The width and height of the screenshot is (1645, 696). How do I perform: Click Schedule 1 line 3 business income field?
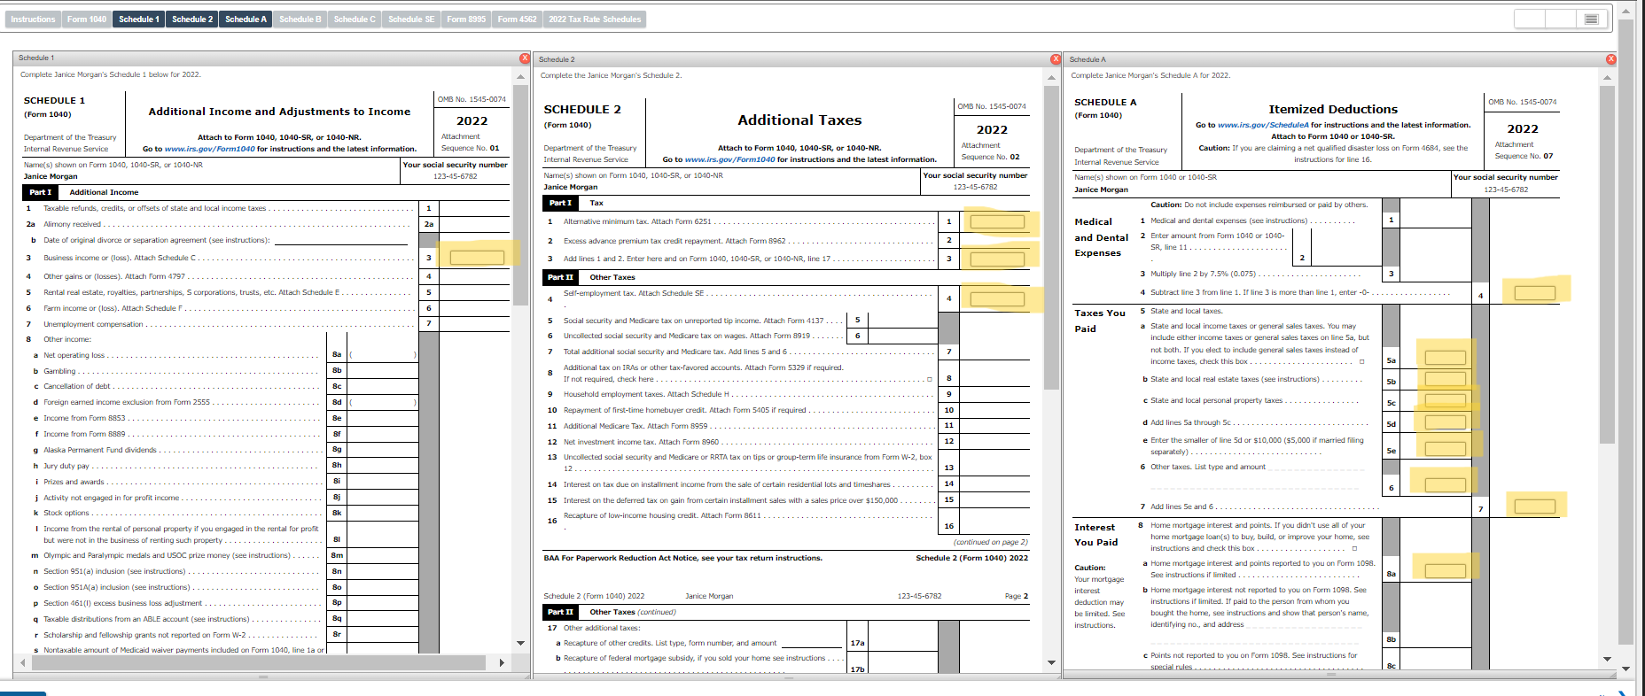pyautogui.click(x=477, y=258)
